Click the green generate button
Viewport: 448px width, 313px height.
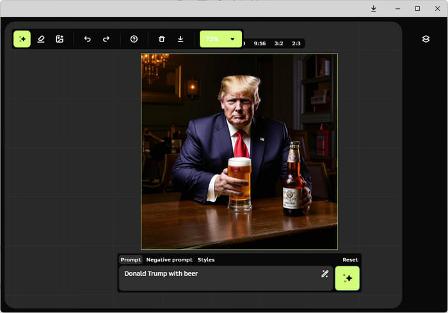(347, 279)
